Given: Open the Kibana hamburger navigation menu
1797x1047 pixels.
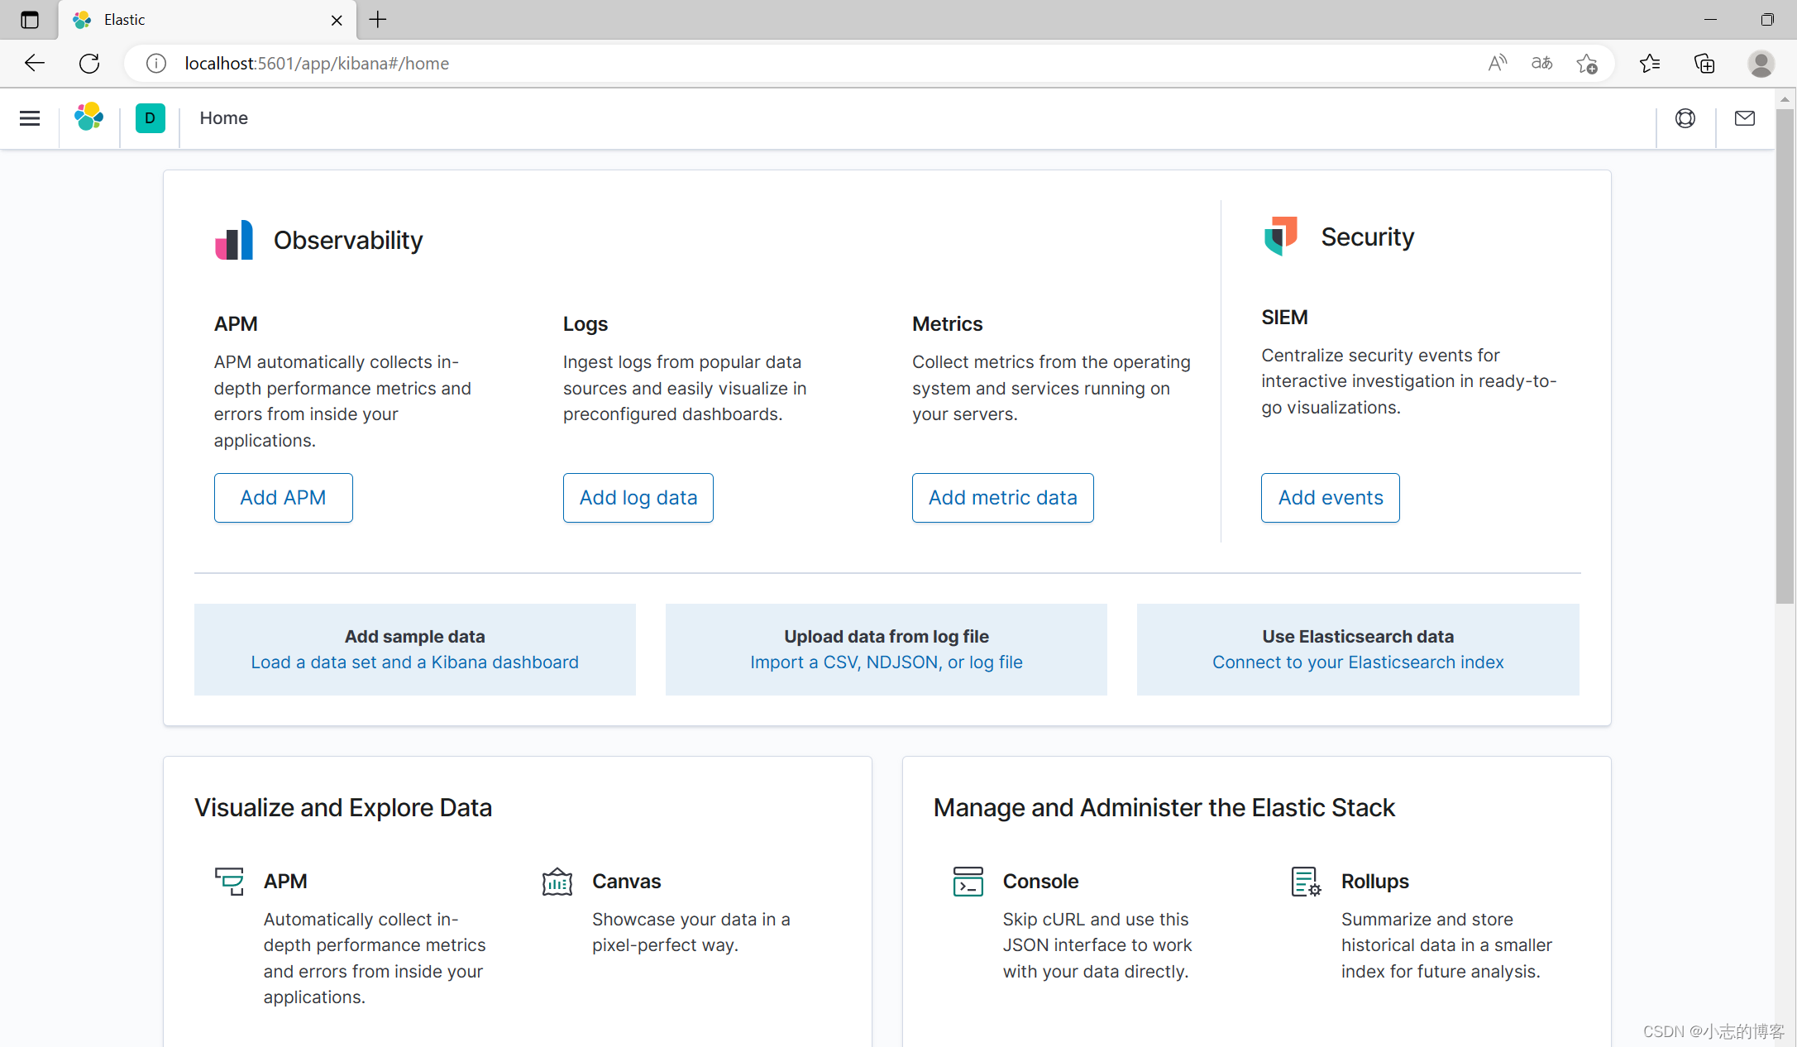Looking at the screenshot, I should (x=30, y=118).
